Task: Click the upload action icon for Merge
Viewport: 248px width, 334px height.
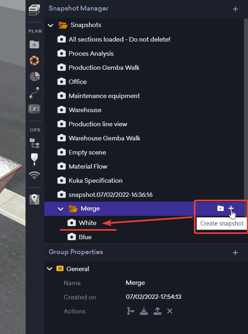Action: click(x=157, y=311)
